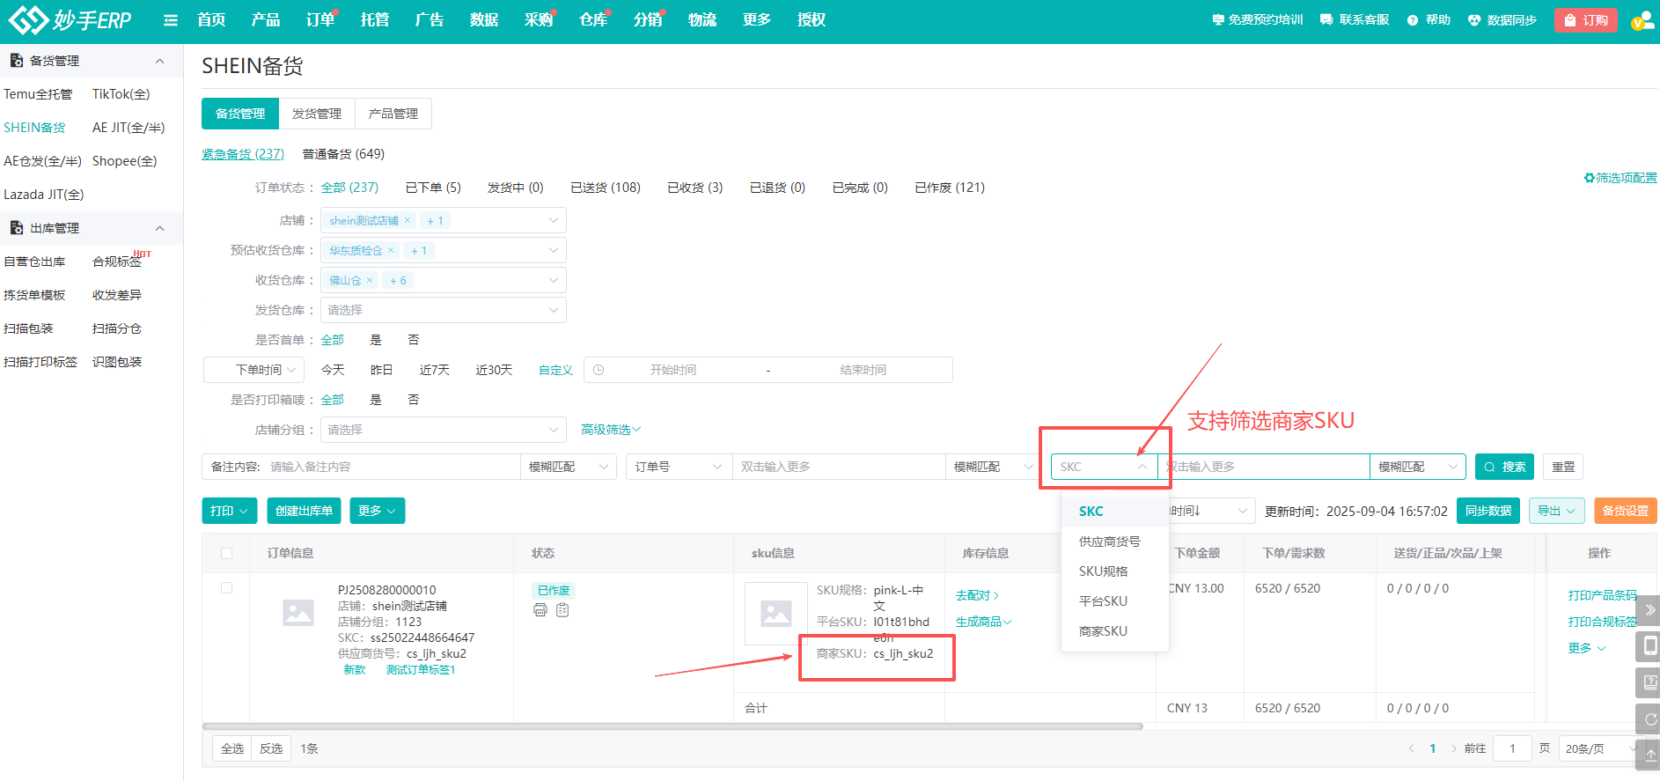Click the mobile phone icon in right floating bar
This screenshot has width=1660, height=781.
1649,645
